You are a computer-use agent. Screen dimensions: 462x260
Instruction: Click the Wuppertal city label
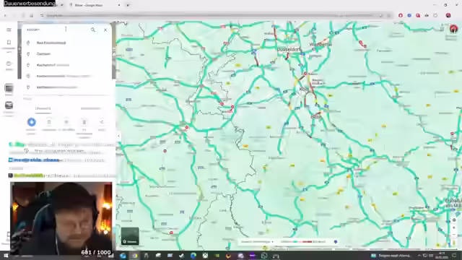[321, 45]
